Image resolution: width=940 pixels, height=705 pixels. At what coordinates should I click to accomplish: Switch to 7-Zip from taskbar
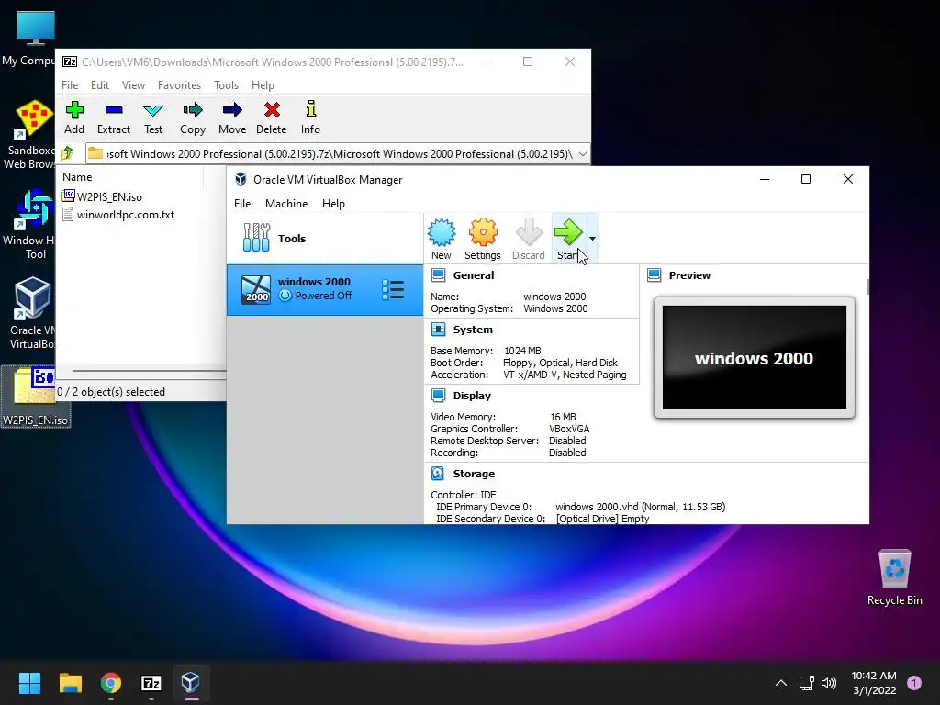click(151, 683)
